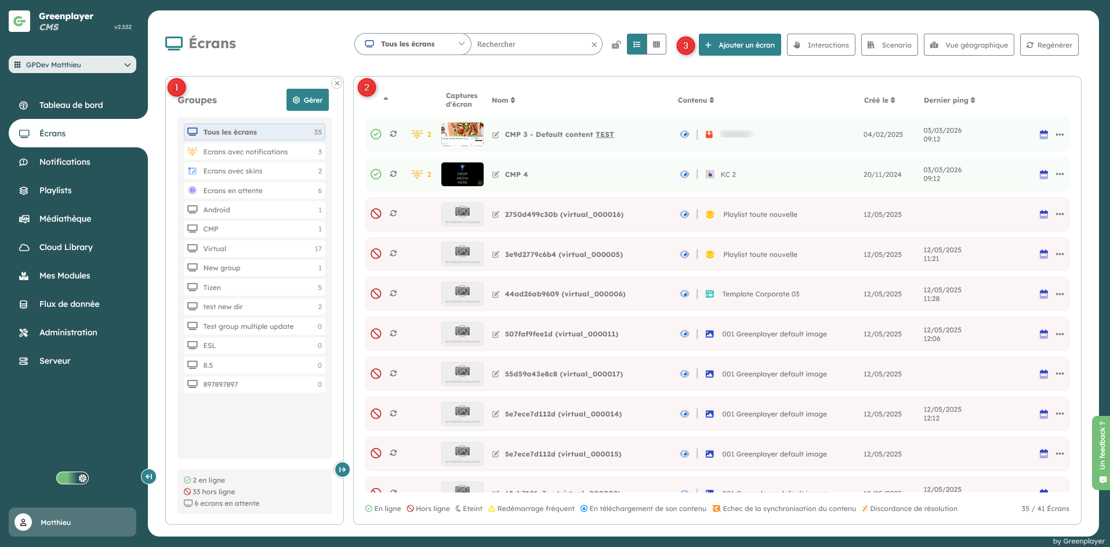Collapse the groups panel with arrow button
1110x547 pixels.
342,469
